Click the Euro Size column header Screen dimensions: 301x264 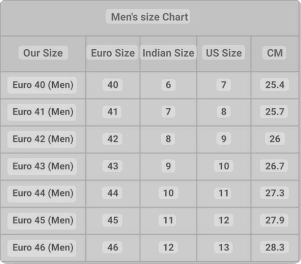[x=112, y=53]
